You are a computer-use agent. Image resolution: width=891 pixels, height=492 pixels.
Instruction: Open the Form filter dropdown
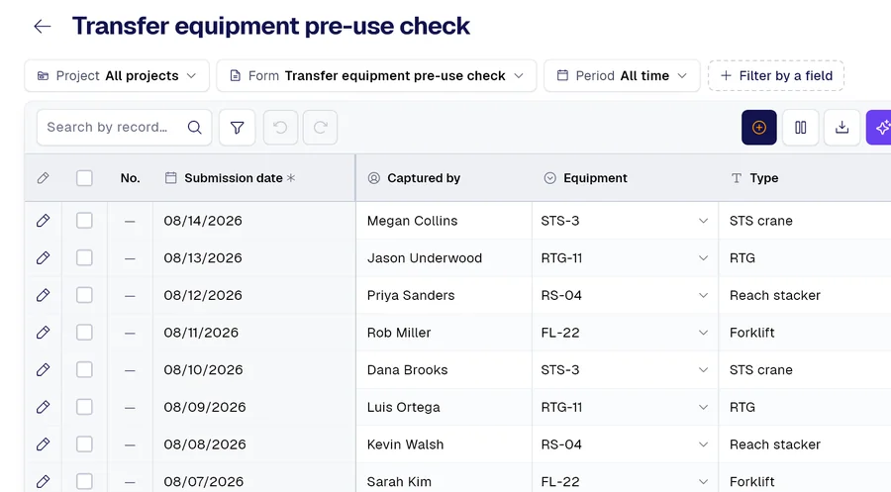pyautogui.click(x=376, y=75)
